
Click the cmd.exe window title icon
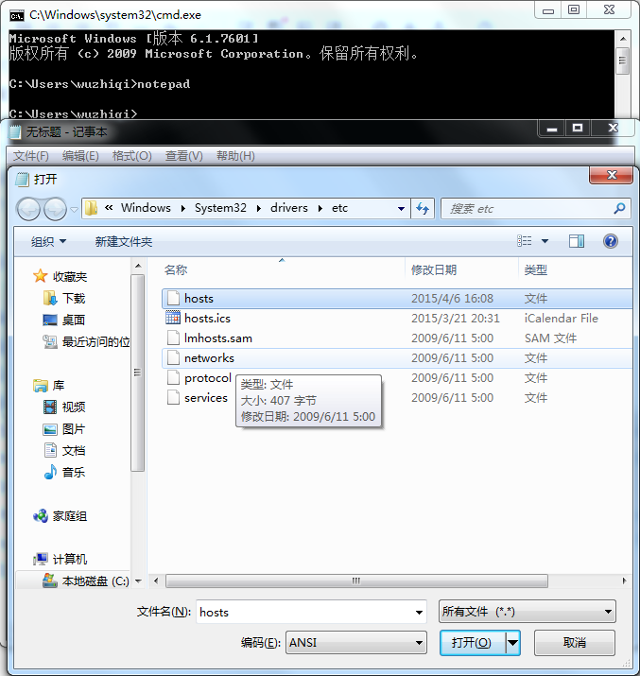[16, 15]
